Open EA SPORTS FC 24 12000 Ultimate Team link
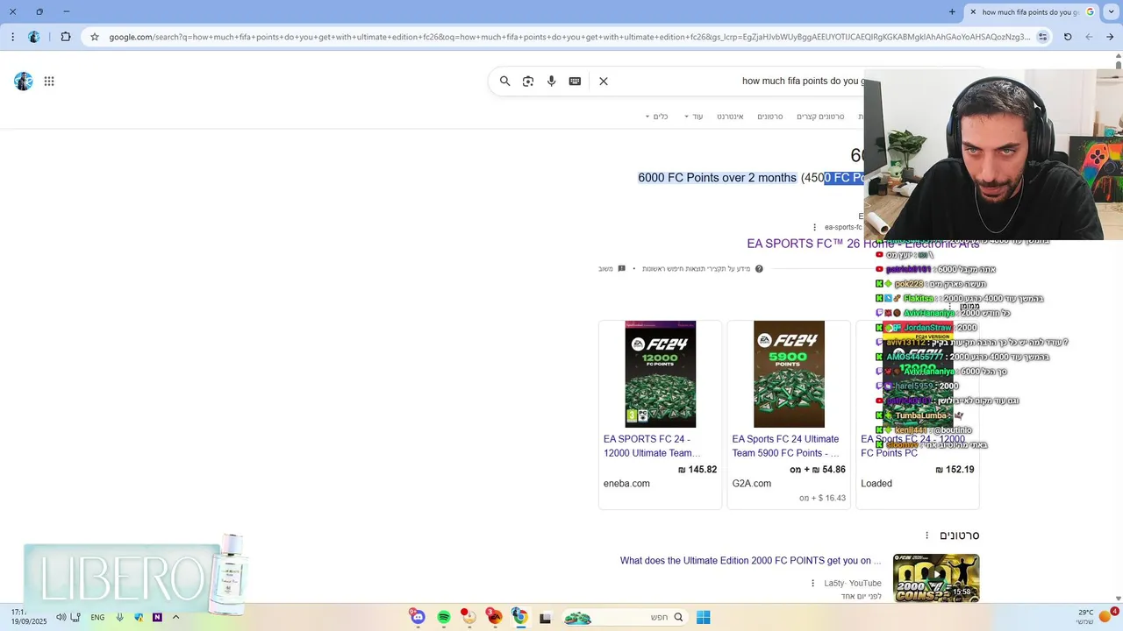Screen dimensions: 1123x631 point(652,446)
